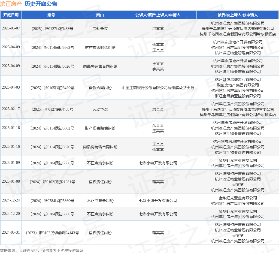Click case number 浙0784民初5860号 in the 2024-12-24 row
Image resolution: width=279 pixels, height=253 pixels.
52,201
